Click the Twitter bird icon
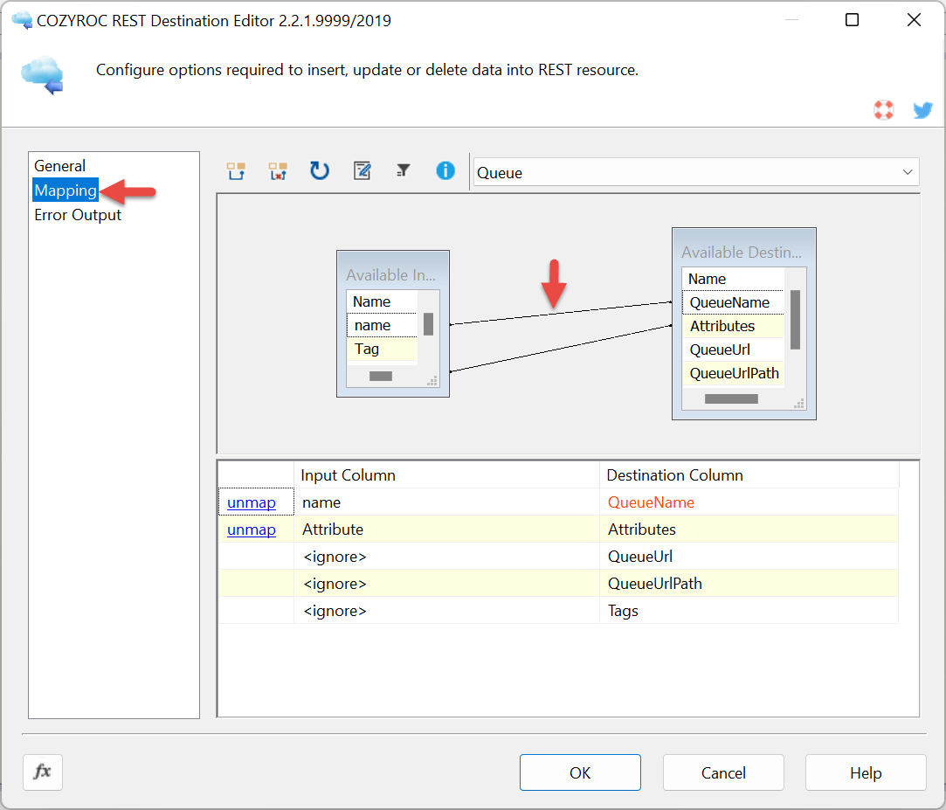 pyautogui.click(x=922, y=110)
